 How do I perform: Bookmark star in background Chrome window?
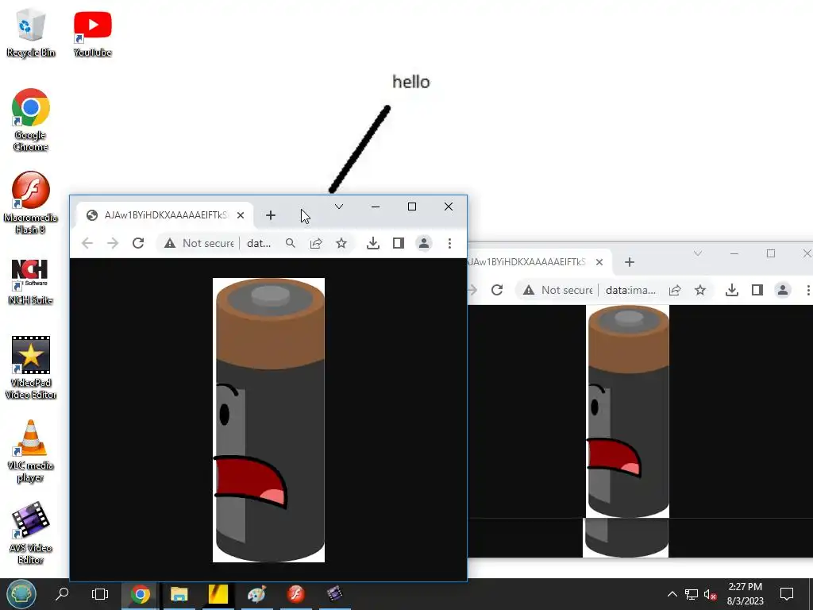point(700,290)
